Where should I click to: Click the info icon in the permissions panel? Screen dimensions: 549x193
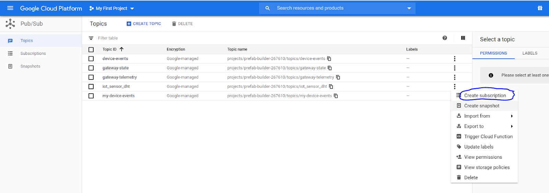pyautogui.click(x=491, y=75)
